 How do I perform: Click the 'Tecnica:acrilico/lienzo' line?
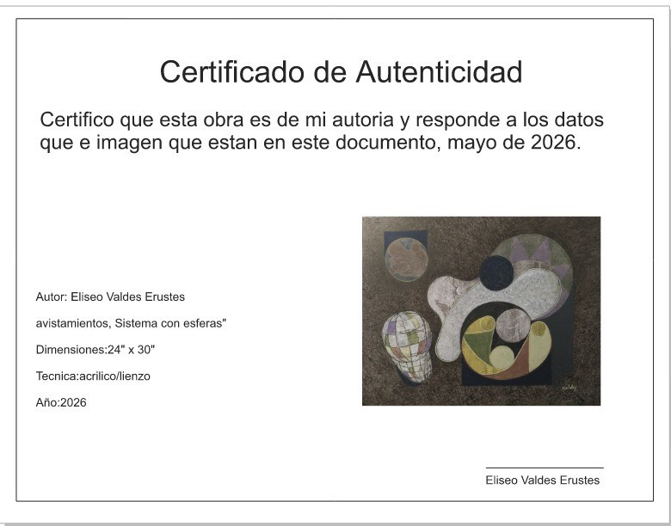pyautogui.click(x=93, y=376)
